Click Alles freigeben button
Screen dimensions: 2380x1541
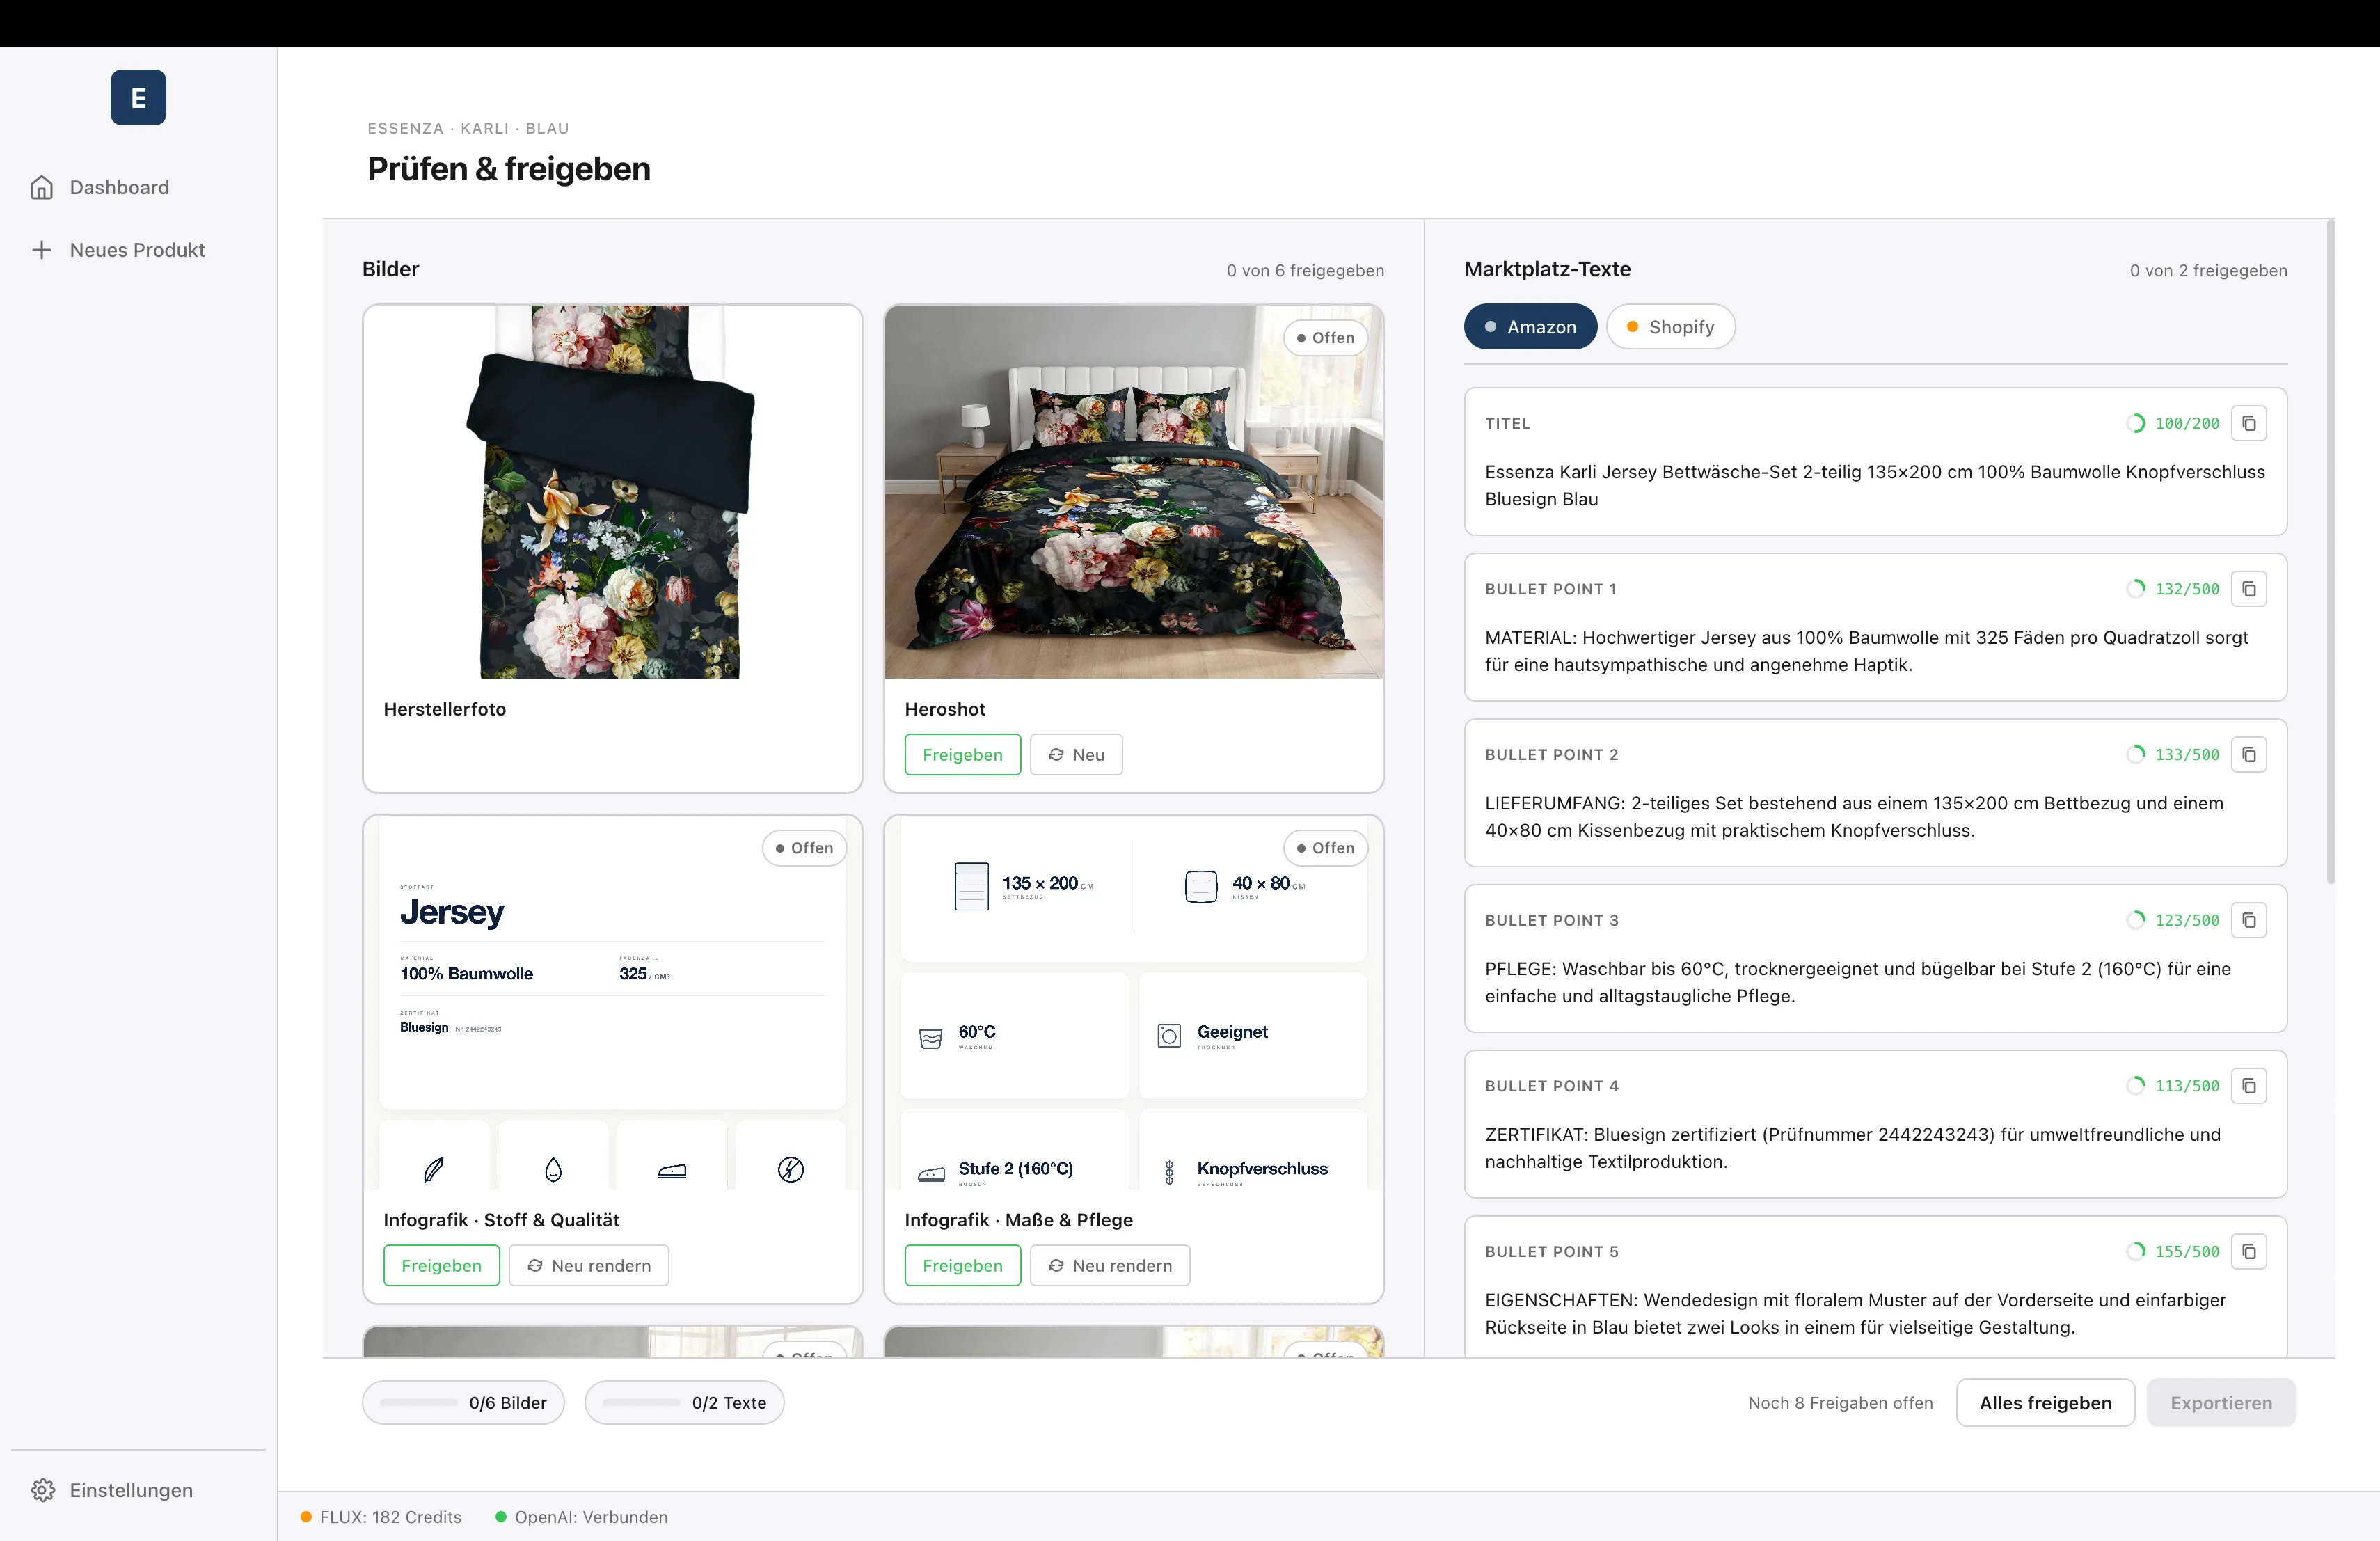[x=2045, y=1403]
